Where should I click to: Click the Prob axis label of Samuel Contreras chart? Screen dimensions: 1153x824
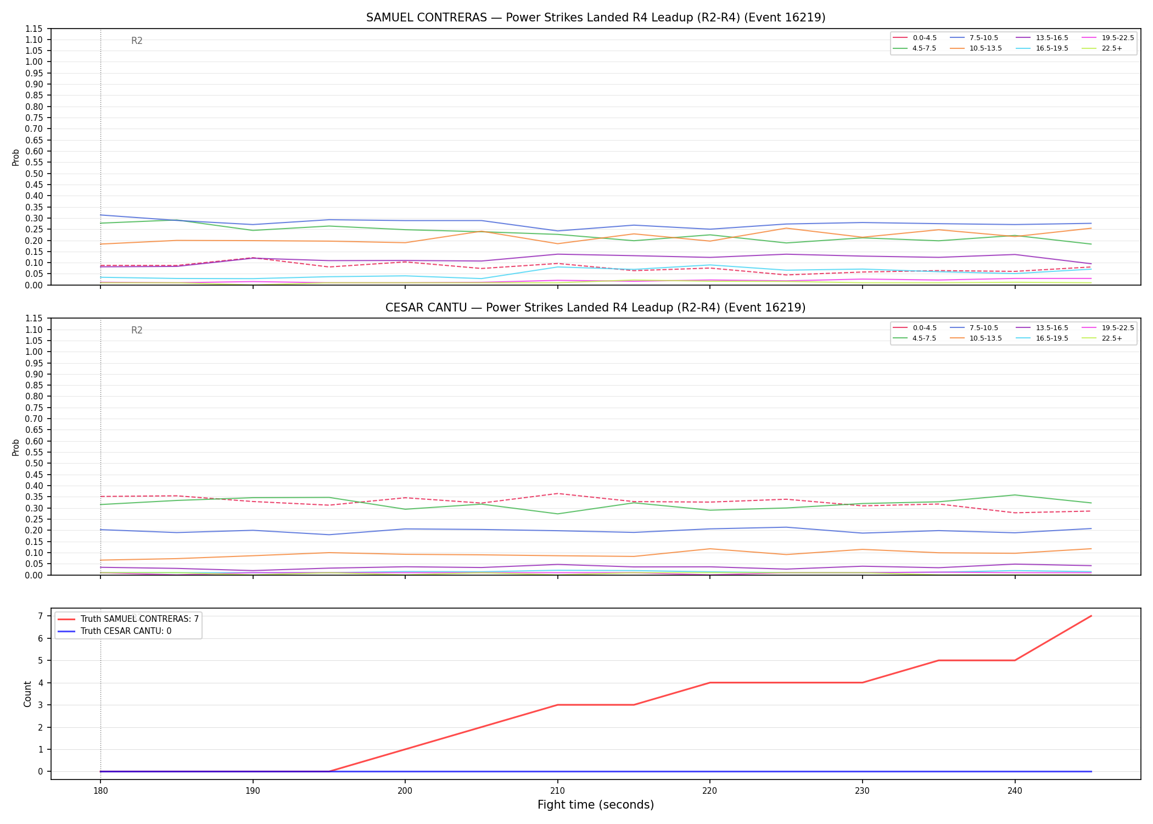16,157
